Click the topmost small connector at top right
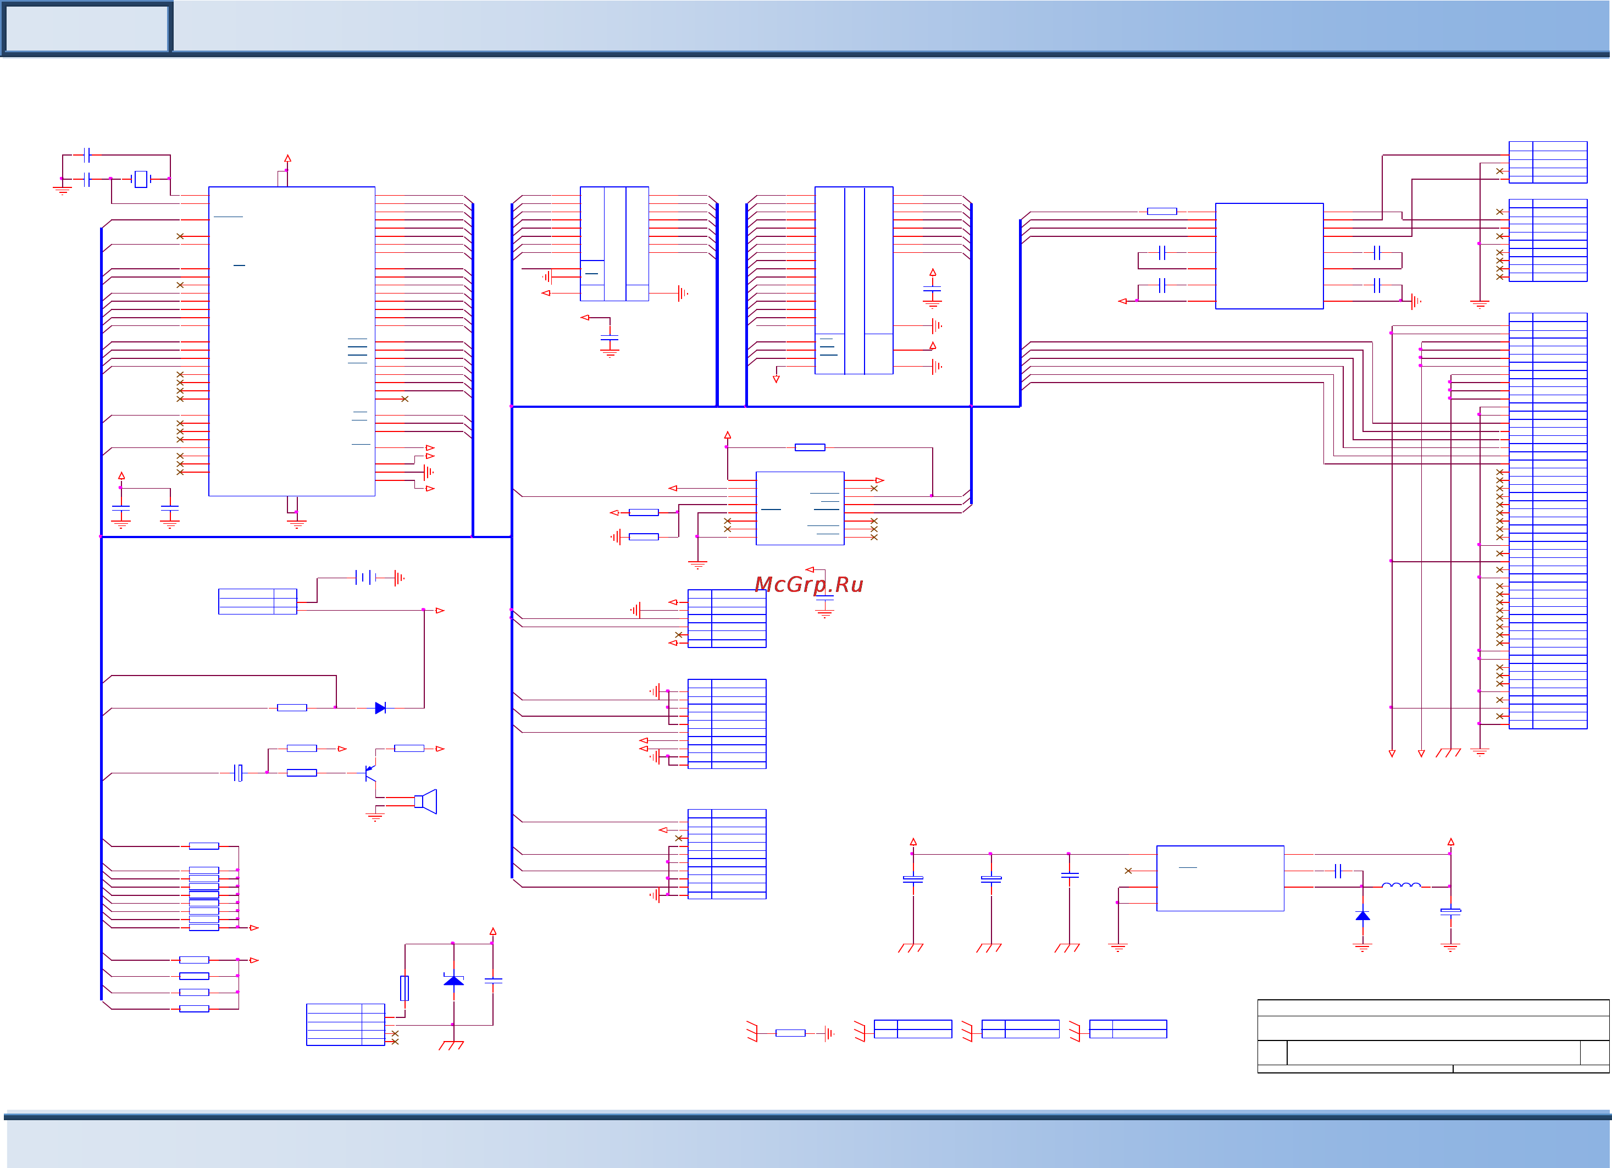This screenshot has width=1612, height=1168. (x=1548, y=162)
